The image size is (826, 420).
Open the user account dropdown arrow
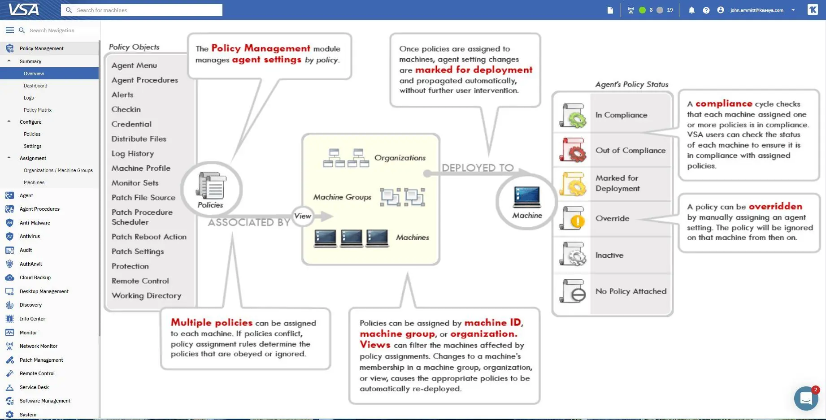click(x=793, y=10)
